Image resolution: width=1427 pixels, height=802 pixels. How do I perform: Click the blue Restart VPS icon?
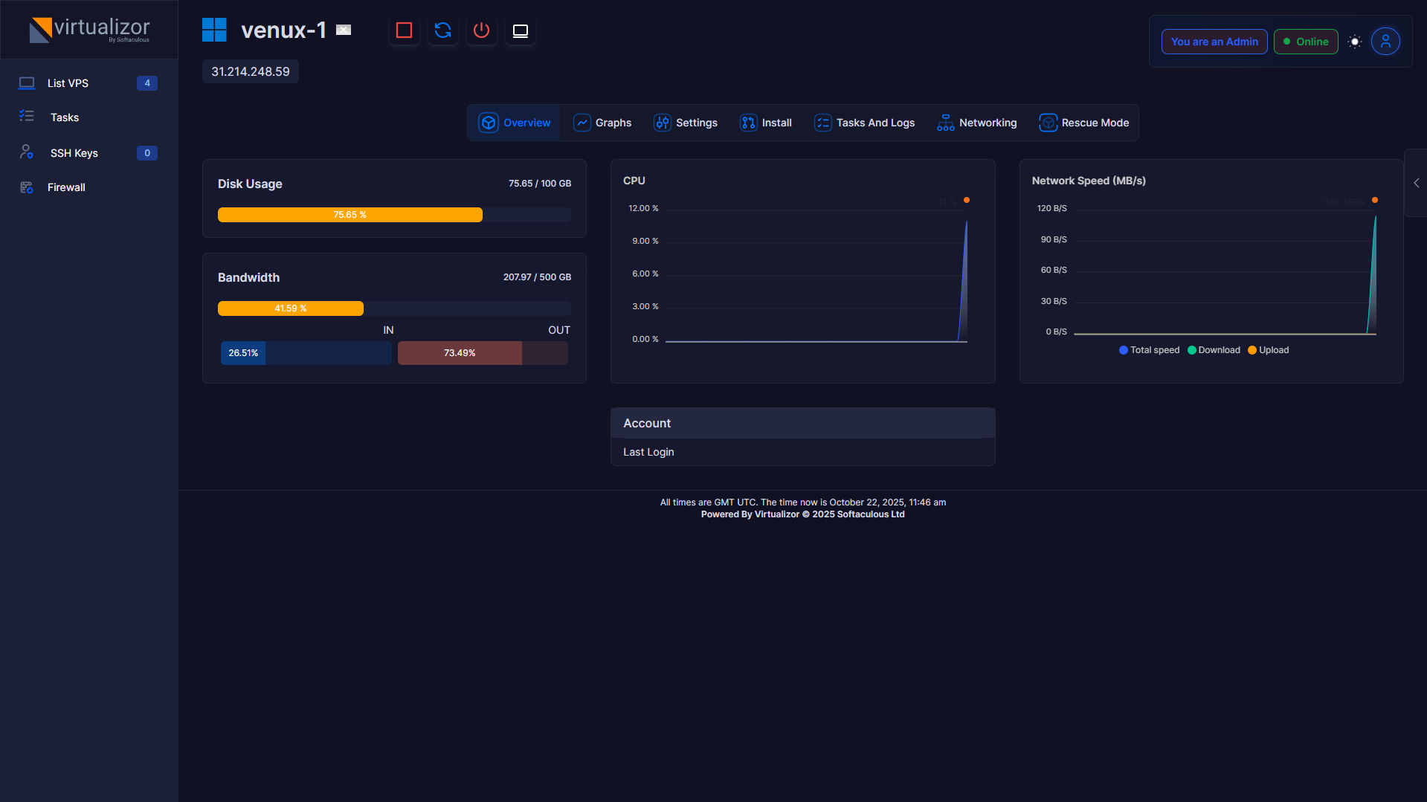point(443,30)
